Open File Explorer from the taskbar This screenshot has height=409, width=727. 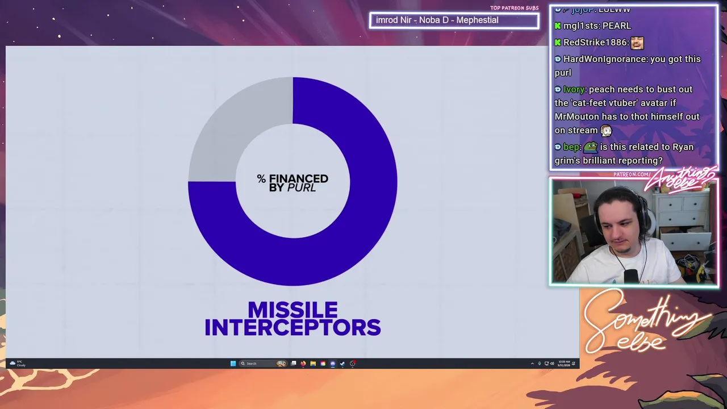click(313, 364)
